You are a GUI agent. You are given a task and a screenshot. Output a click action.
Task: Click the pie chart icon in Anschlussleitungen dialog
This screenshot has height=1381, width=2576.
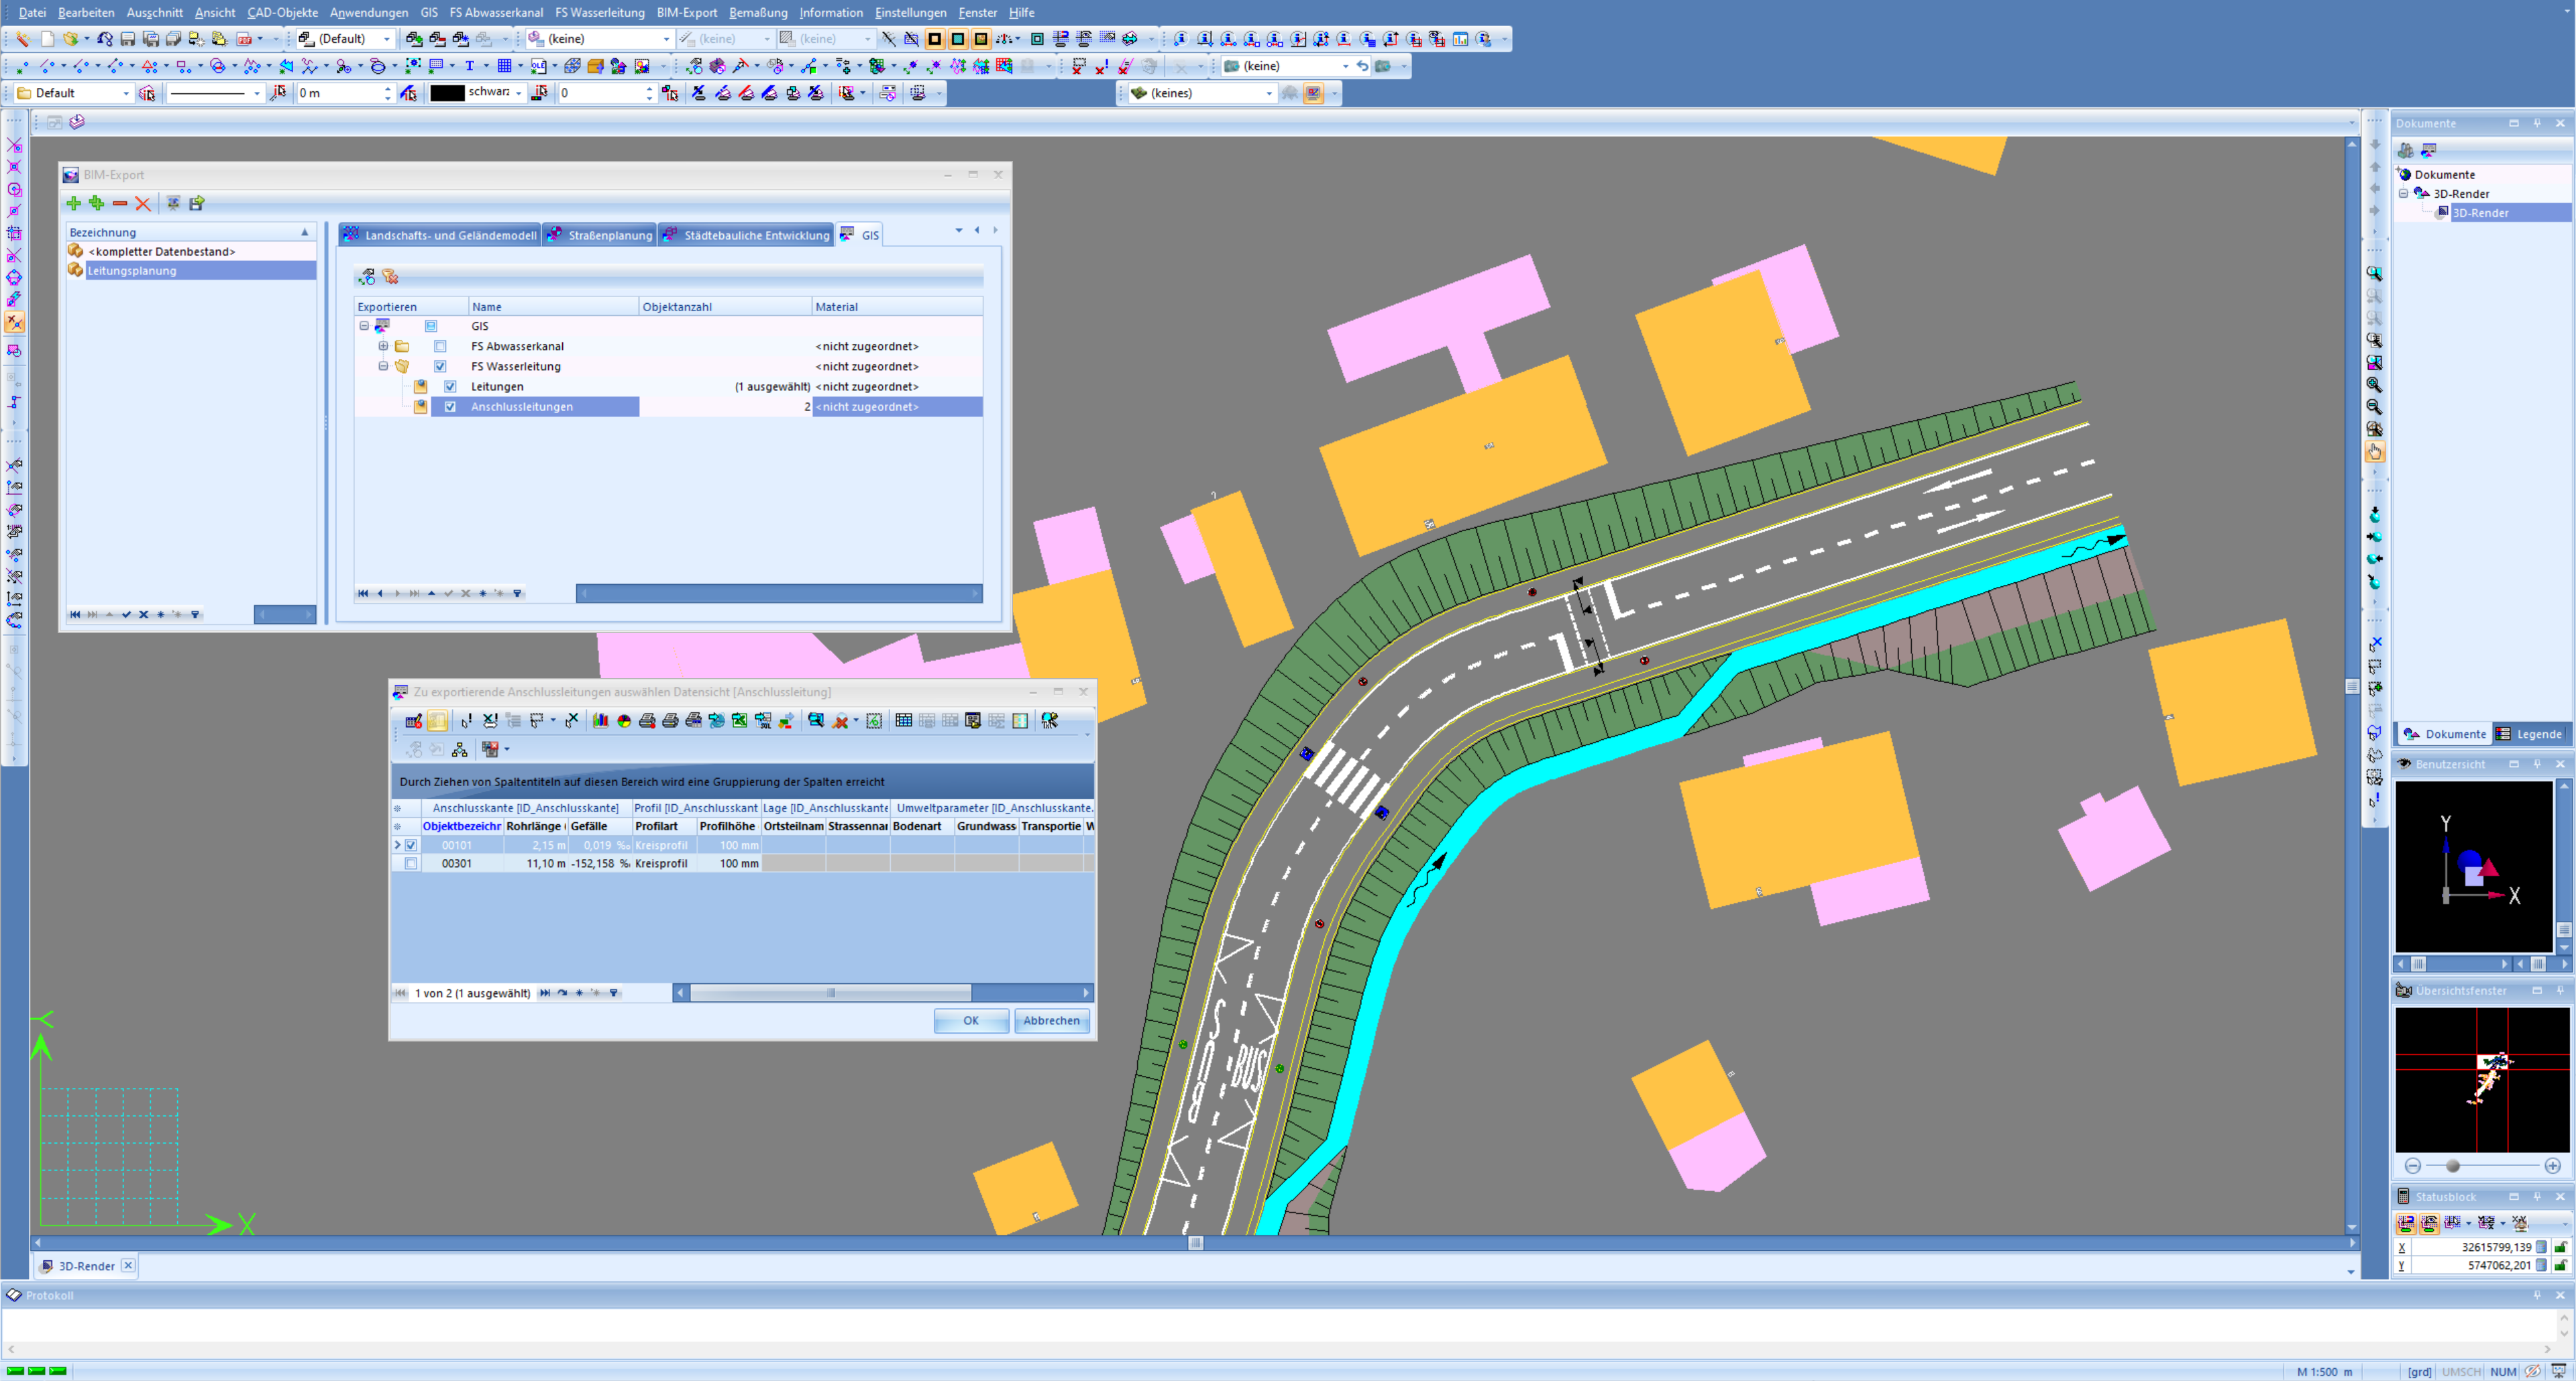[x=624, y=720]
